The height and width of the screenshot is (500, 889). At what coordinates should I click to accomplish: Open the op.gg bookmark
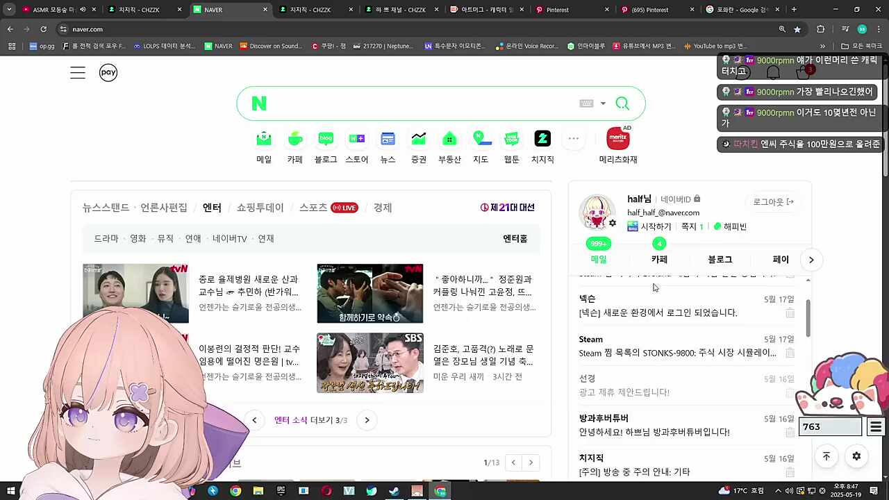click(x=42, y=46)
